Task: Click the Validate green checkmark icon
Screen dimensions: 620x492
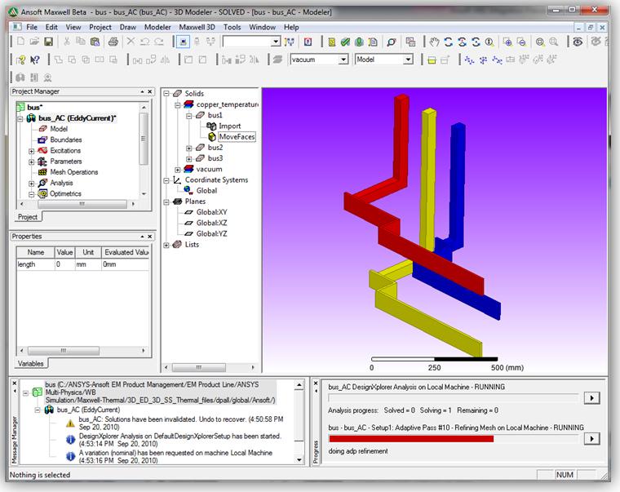Action: pyautogui.click(x=345, y=42)
